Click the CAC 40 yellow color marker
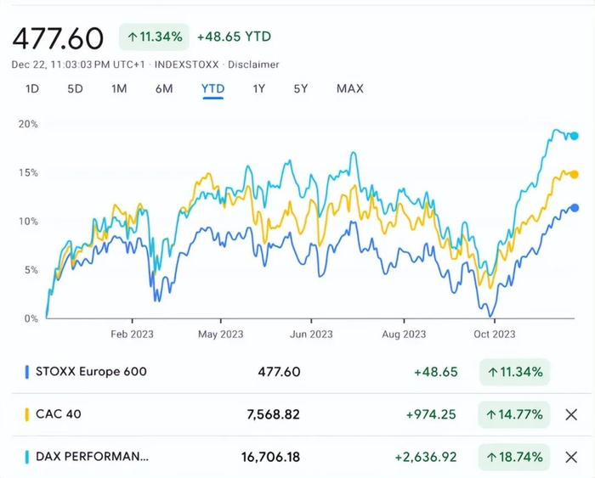The image size is (595, 478). (27, 415)
